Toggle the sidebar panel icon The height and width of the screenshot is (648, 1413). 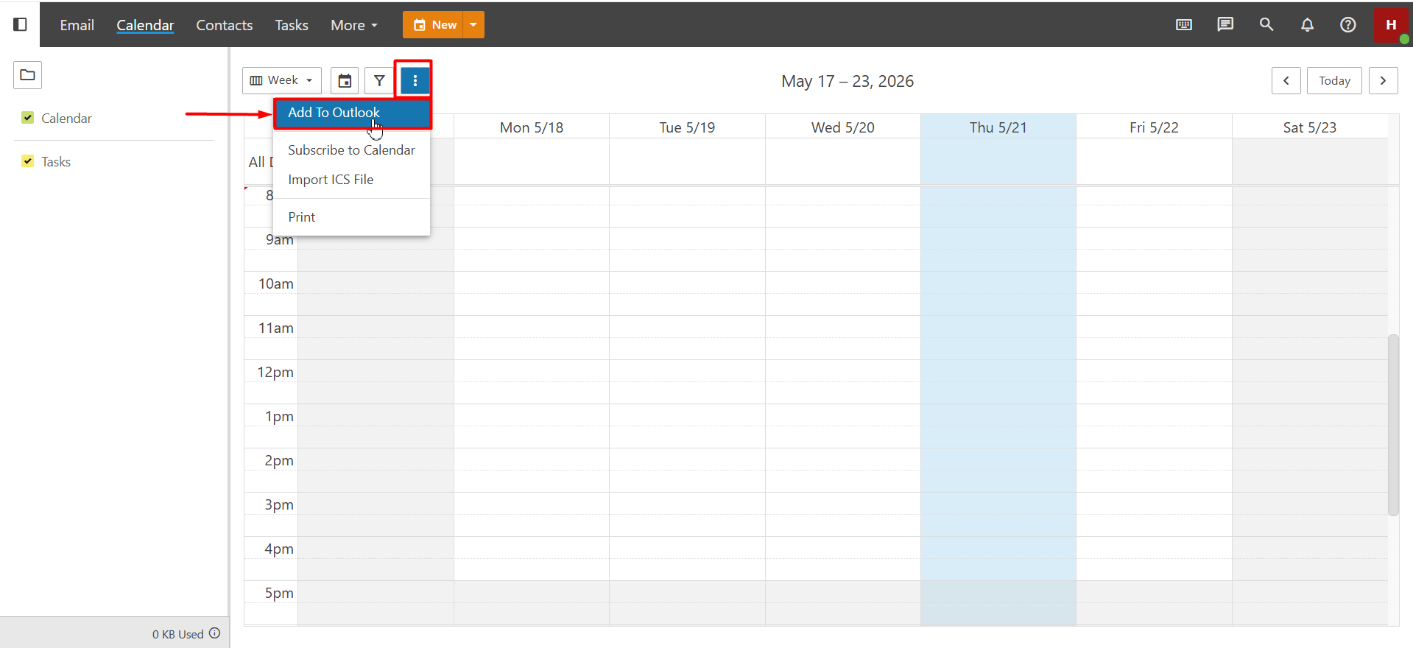point(21,24)
